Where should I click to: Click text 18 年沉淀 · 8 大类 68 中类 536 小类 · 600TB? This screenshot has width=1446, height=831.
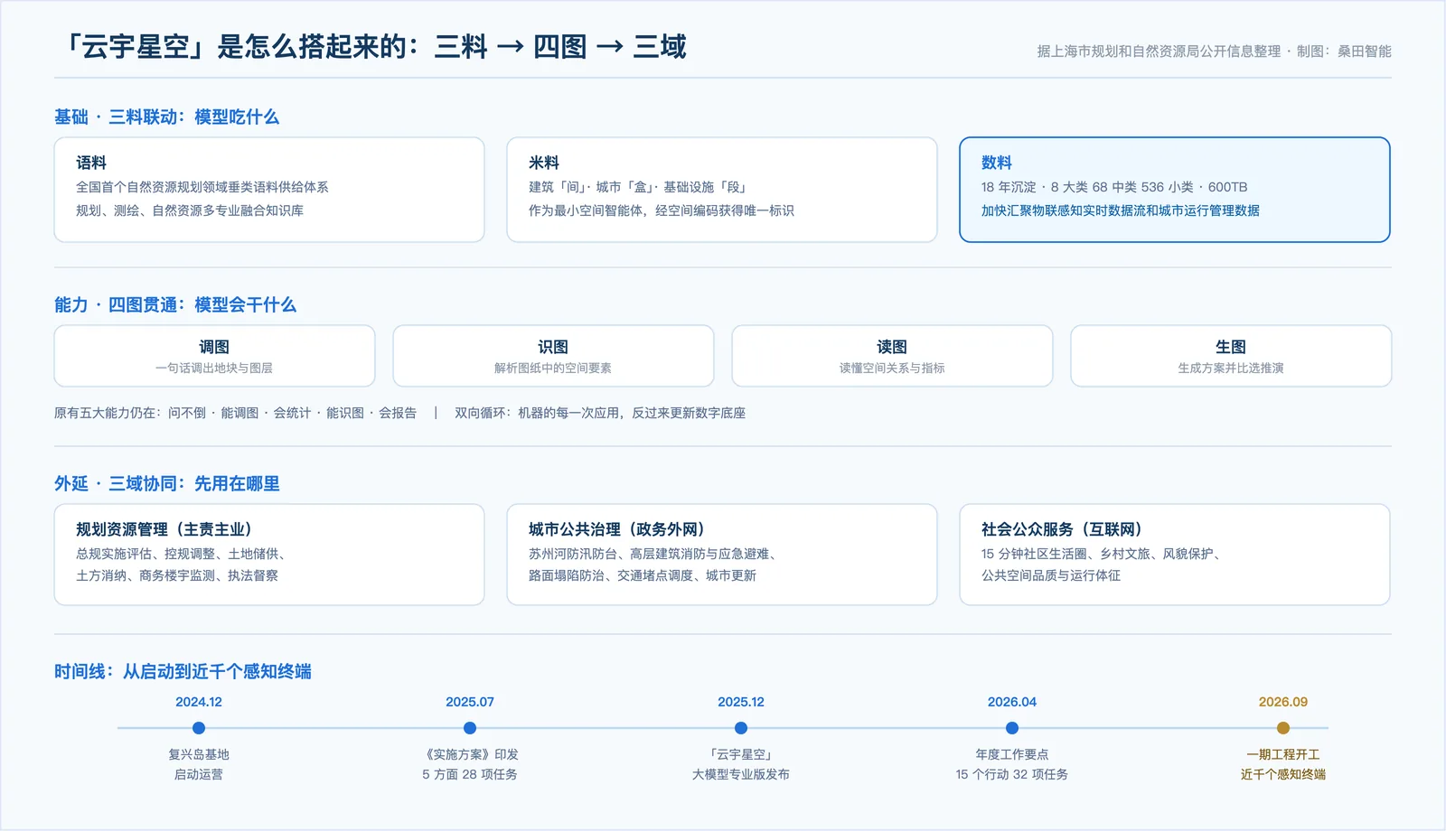click(1114, 187)
